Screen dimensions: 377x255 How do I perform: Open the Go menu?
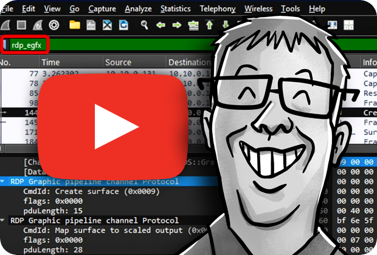74,9
